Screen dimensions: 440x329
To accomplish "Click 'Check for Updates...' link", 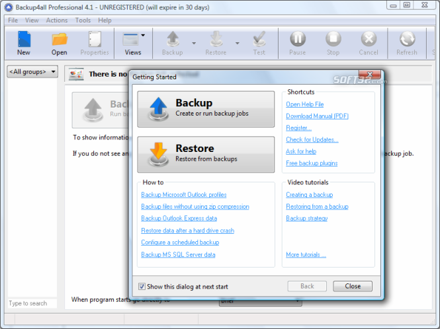I will (312, 139).
